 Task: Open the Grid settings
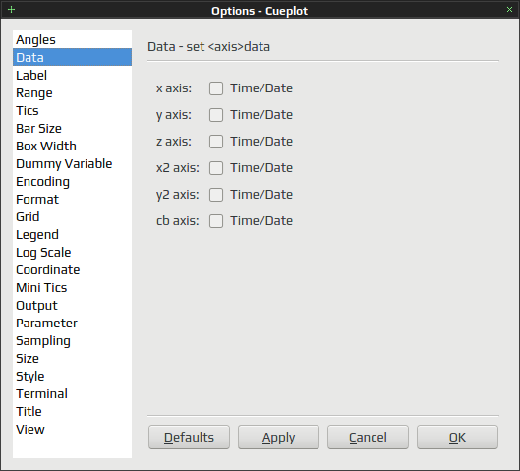[72, 216]
